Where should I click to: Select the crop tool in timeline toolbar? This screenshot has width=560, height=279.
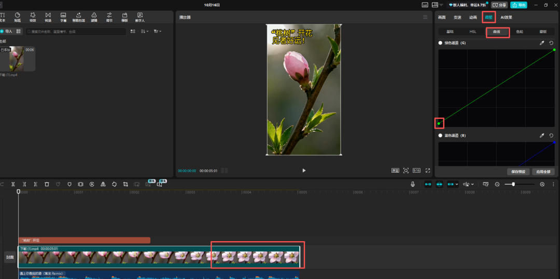pos(125,184)
